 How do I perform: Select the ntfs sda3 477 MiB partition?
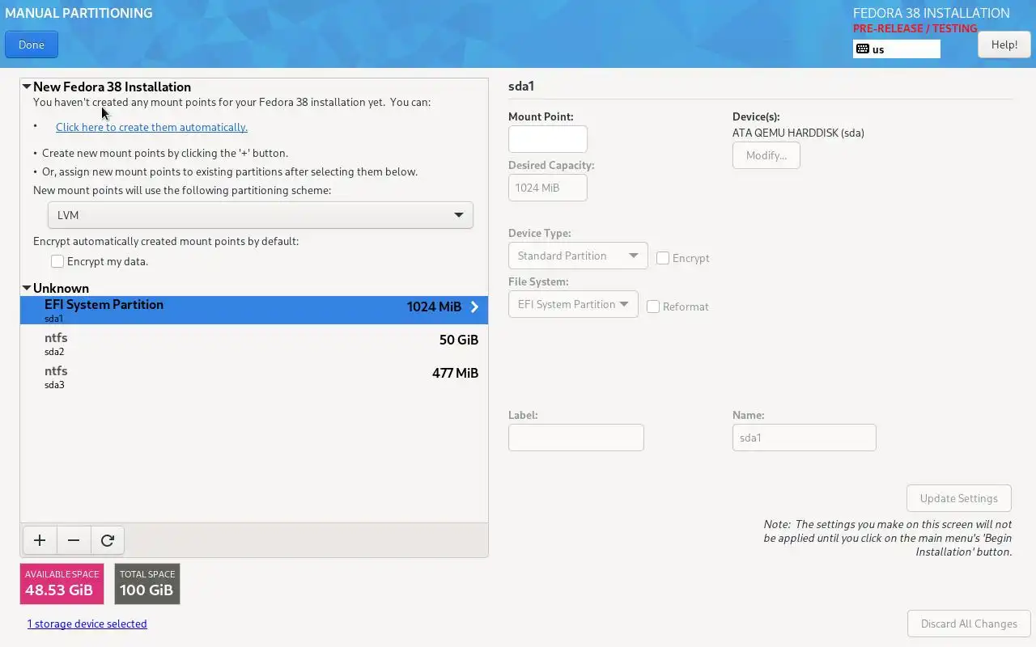coord(254,377)
